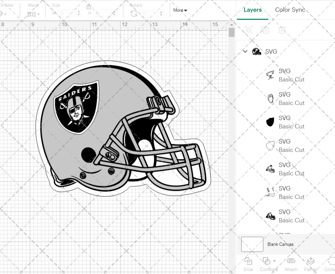
Task: Click the Flatten tool icon
Action: (x=311, y=261)
